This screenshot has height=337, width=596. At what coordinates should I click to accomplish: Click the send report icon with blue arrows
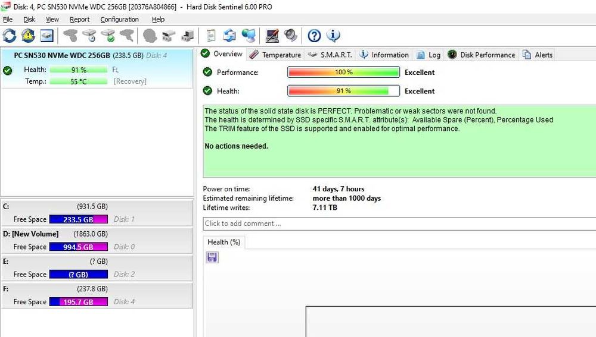[x=229, y=36]
